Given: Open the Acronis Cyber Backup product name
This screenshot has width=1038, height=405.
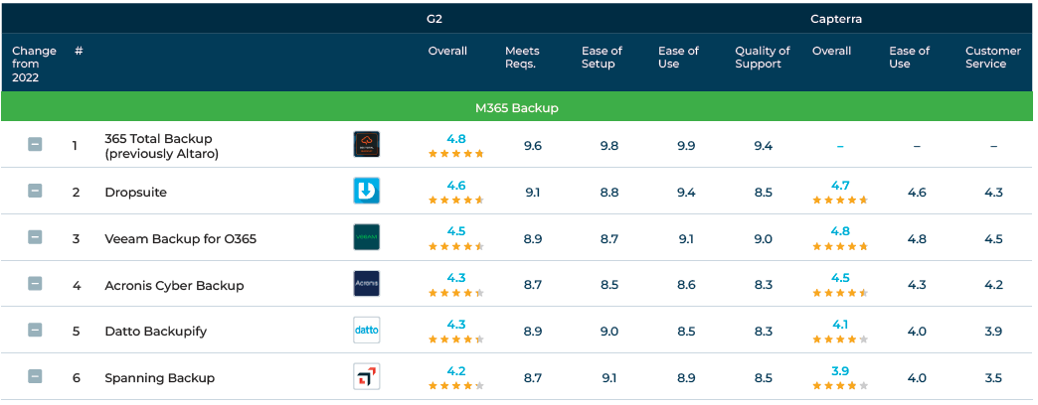Looking at the screenshot, I should pyautogui.click(x=174, y=285).
